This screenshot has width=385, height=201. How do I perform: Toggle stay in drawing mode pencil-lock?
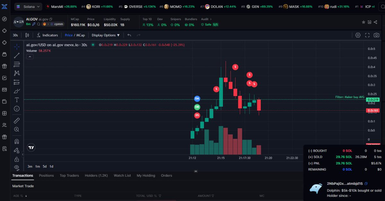[x=17, y=150]
